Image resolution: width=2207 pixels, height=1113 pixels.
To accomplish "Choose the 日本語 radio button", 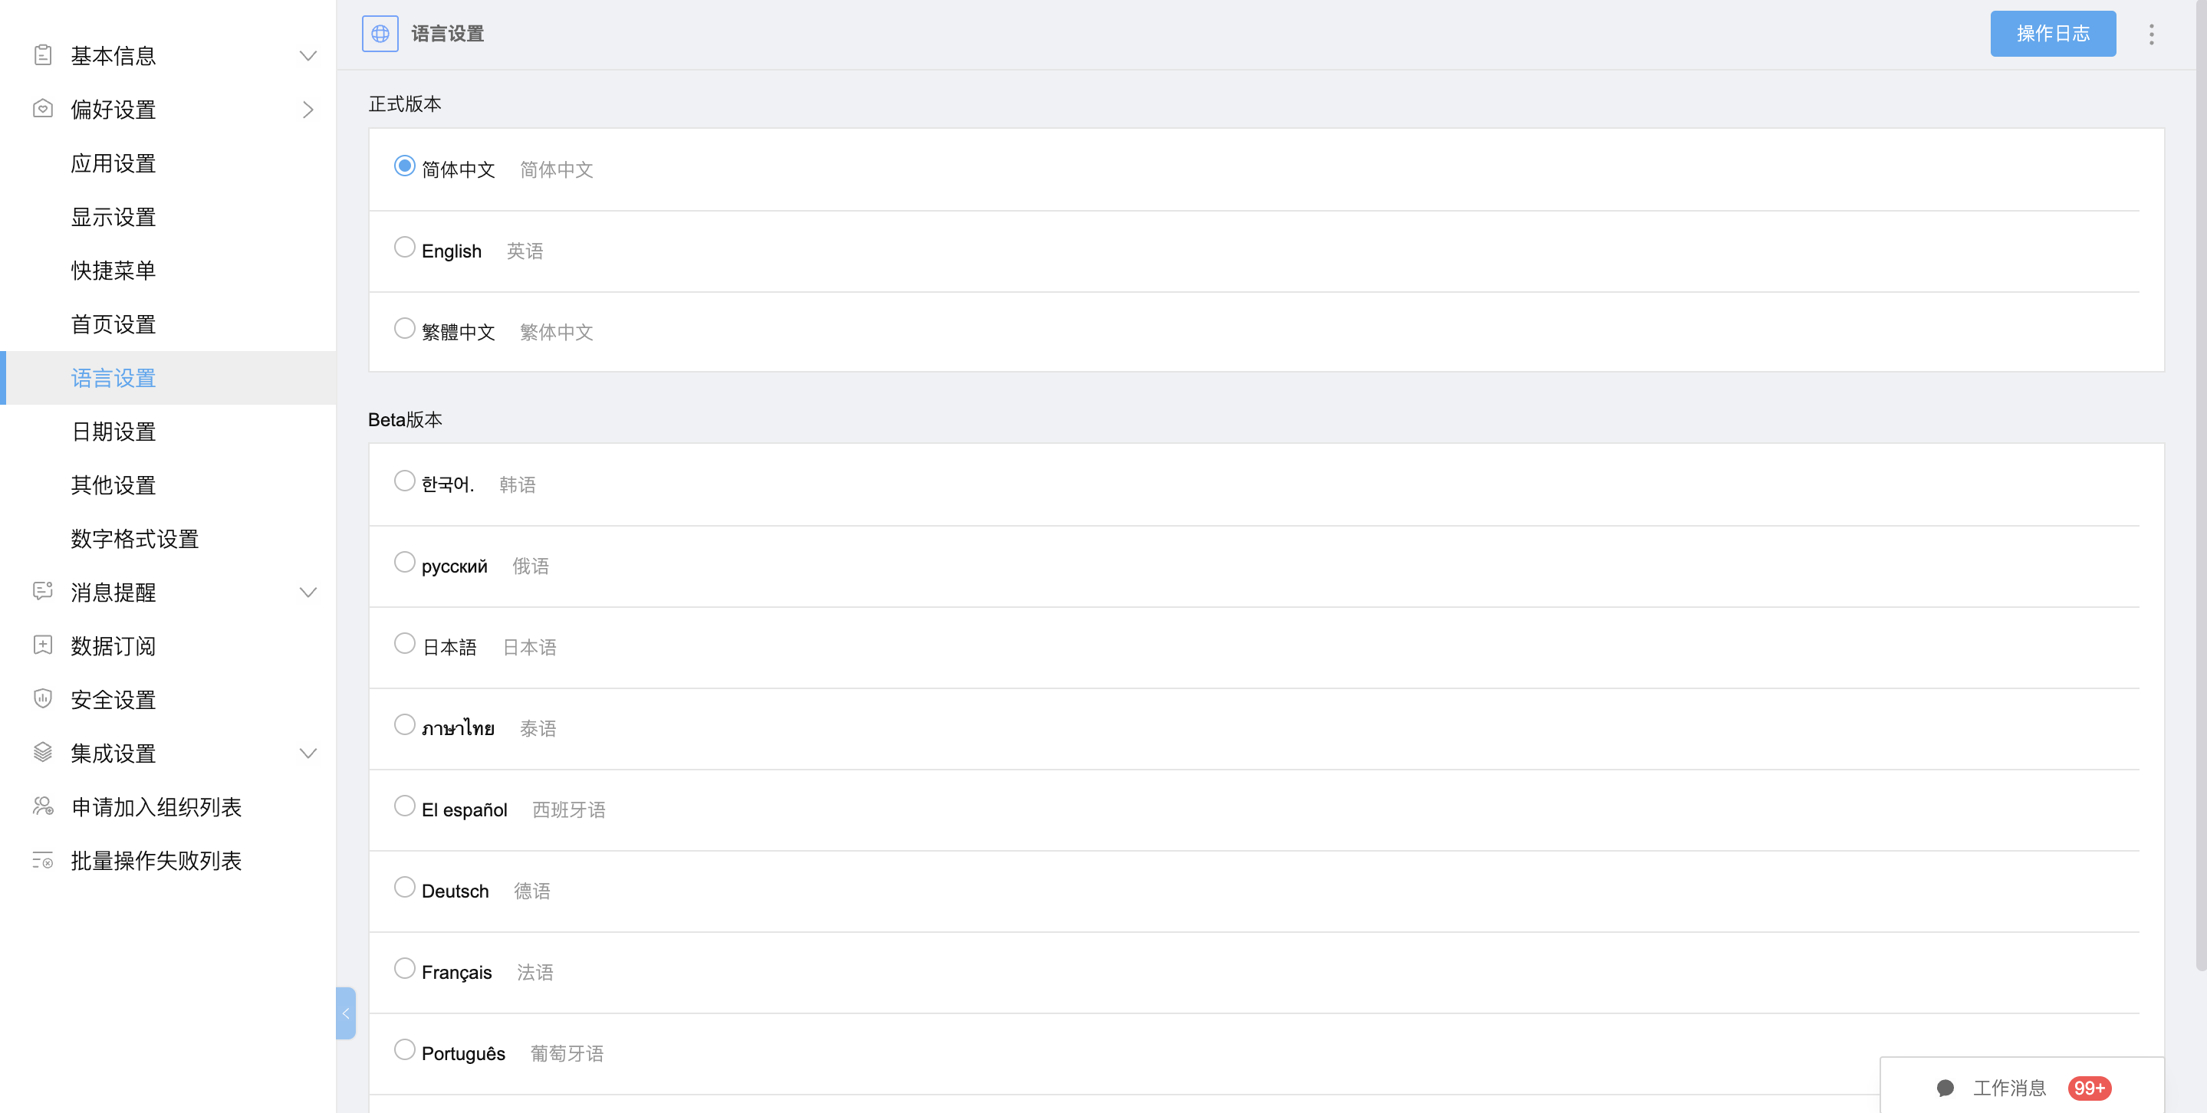I will [x=404, y=644].
